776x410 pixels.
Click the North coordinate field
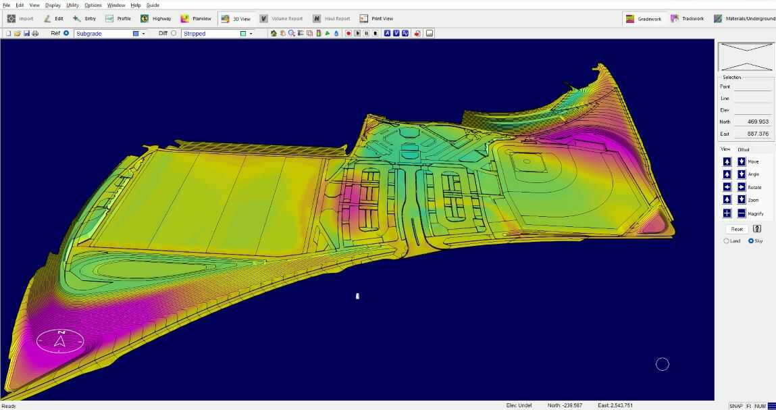tap(752, 122)
